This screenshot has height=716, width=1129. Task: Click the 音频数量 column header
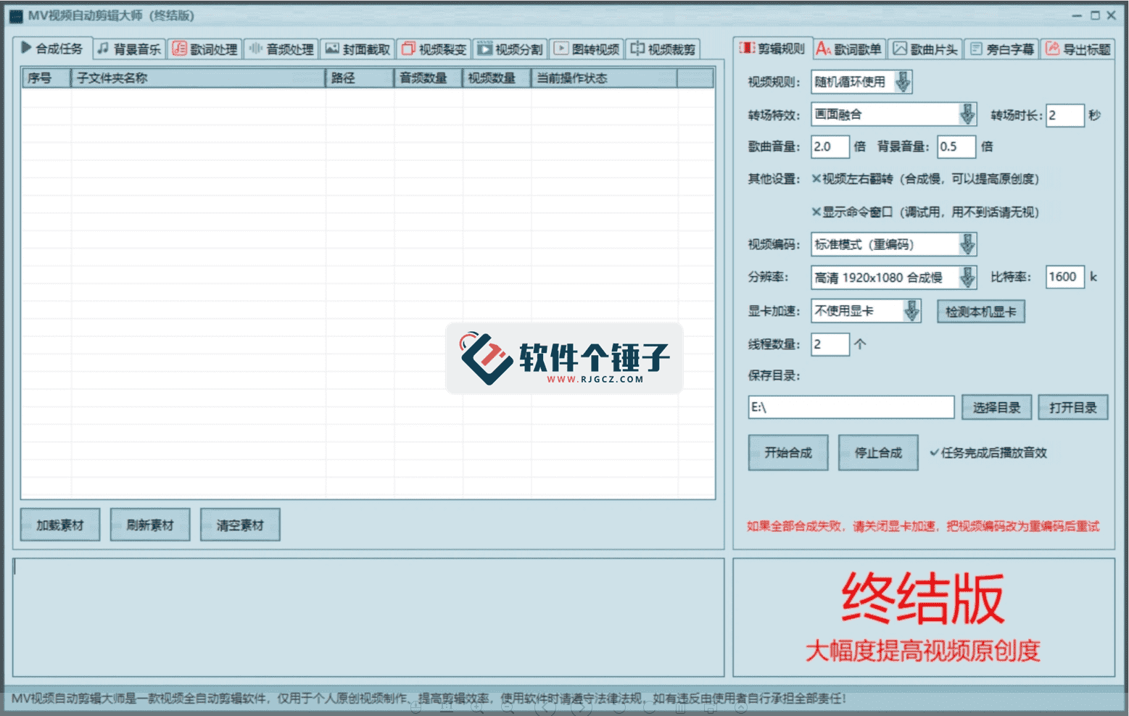coord(428,78)
